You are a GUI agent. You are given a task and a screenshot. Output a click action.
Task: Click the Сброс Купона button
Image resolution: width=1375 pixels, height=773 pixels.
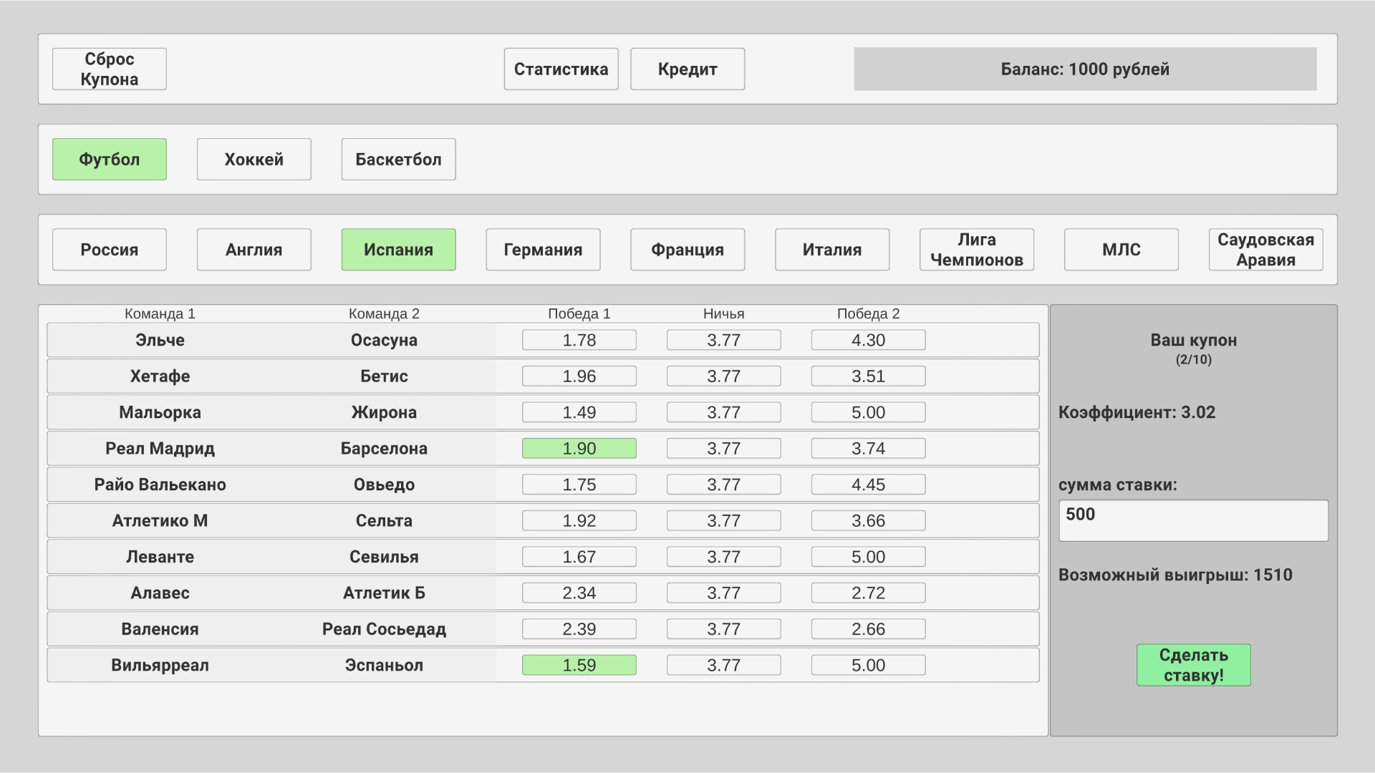click(x=109, y=69)
